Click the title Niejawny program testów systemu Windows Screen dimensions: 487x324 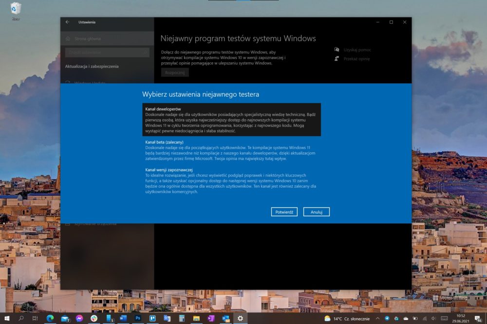coord(238,38)
